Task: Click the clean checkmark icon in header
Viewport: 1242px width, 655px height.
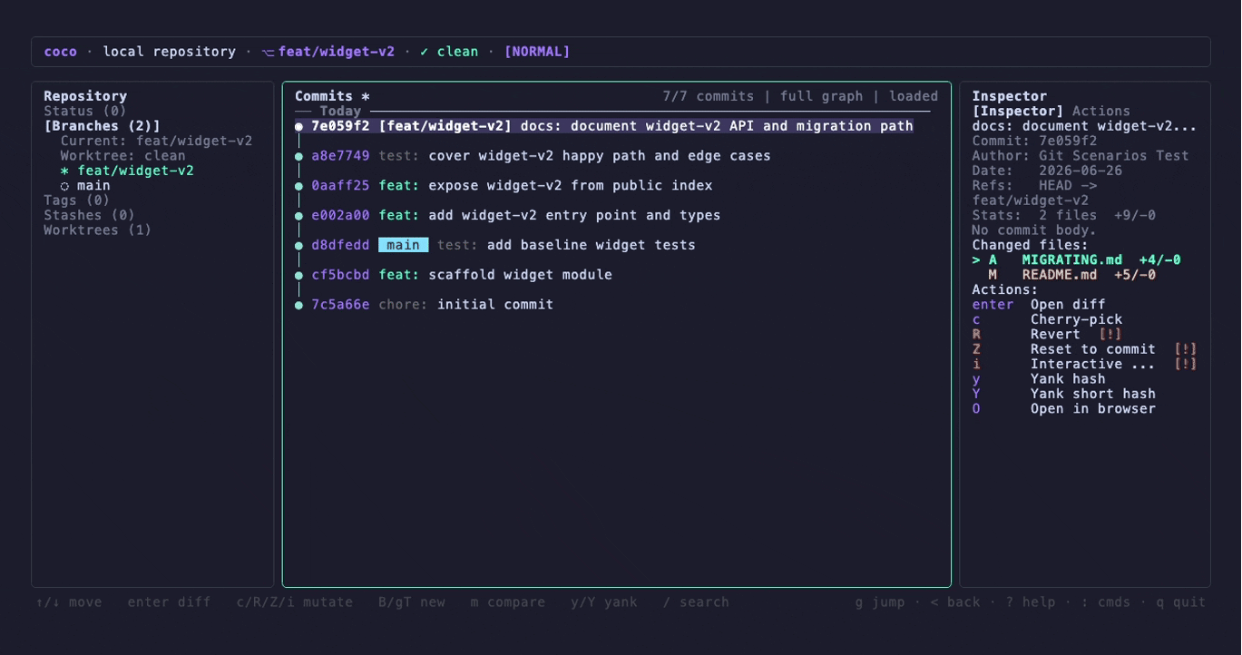Action: tap(425, 52)
